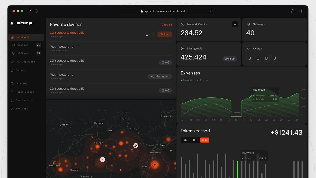The image size is (316, 178).
Task: Click the circular marker on Hoxter map pin
Action: 155,165
